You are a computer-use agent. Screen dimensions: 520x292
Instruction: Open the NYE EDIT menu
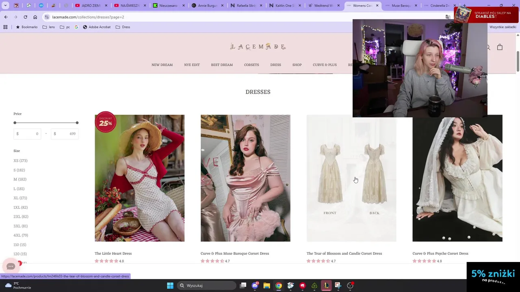[x=192, y=65]
